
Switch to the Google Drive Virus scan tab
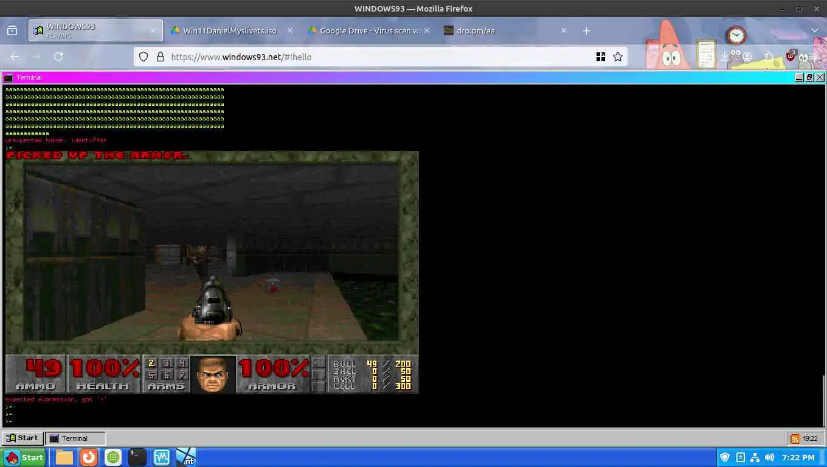point(370,30)
